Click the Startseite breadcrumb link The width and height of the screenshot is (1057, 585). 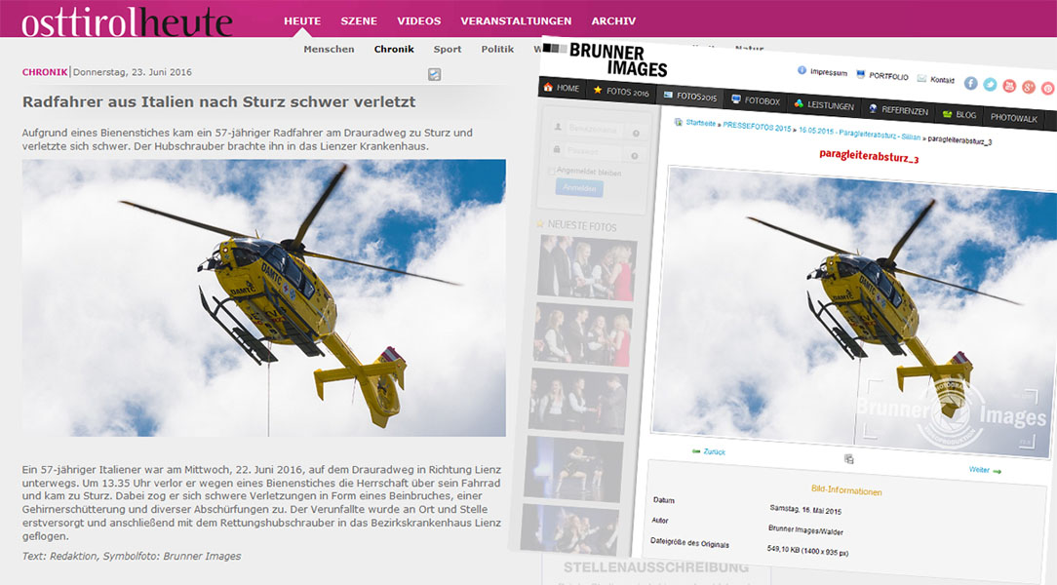tap(700, 123)
